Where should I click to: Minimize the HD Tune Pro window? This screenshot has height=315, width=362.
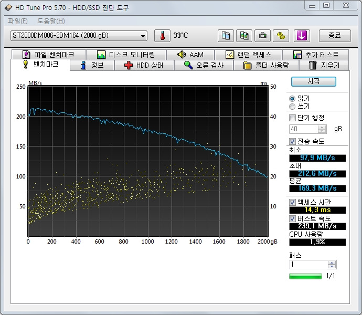[x=312, y=6]
